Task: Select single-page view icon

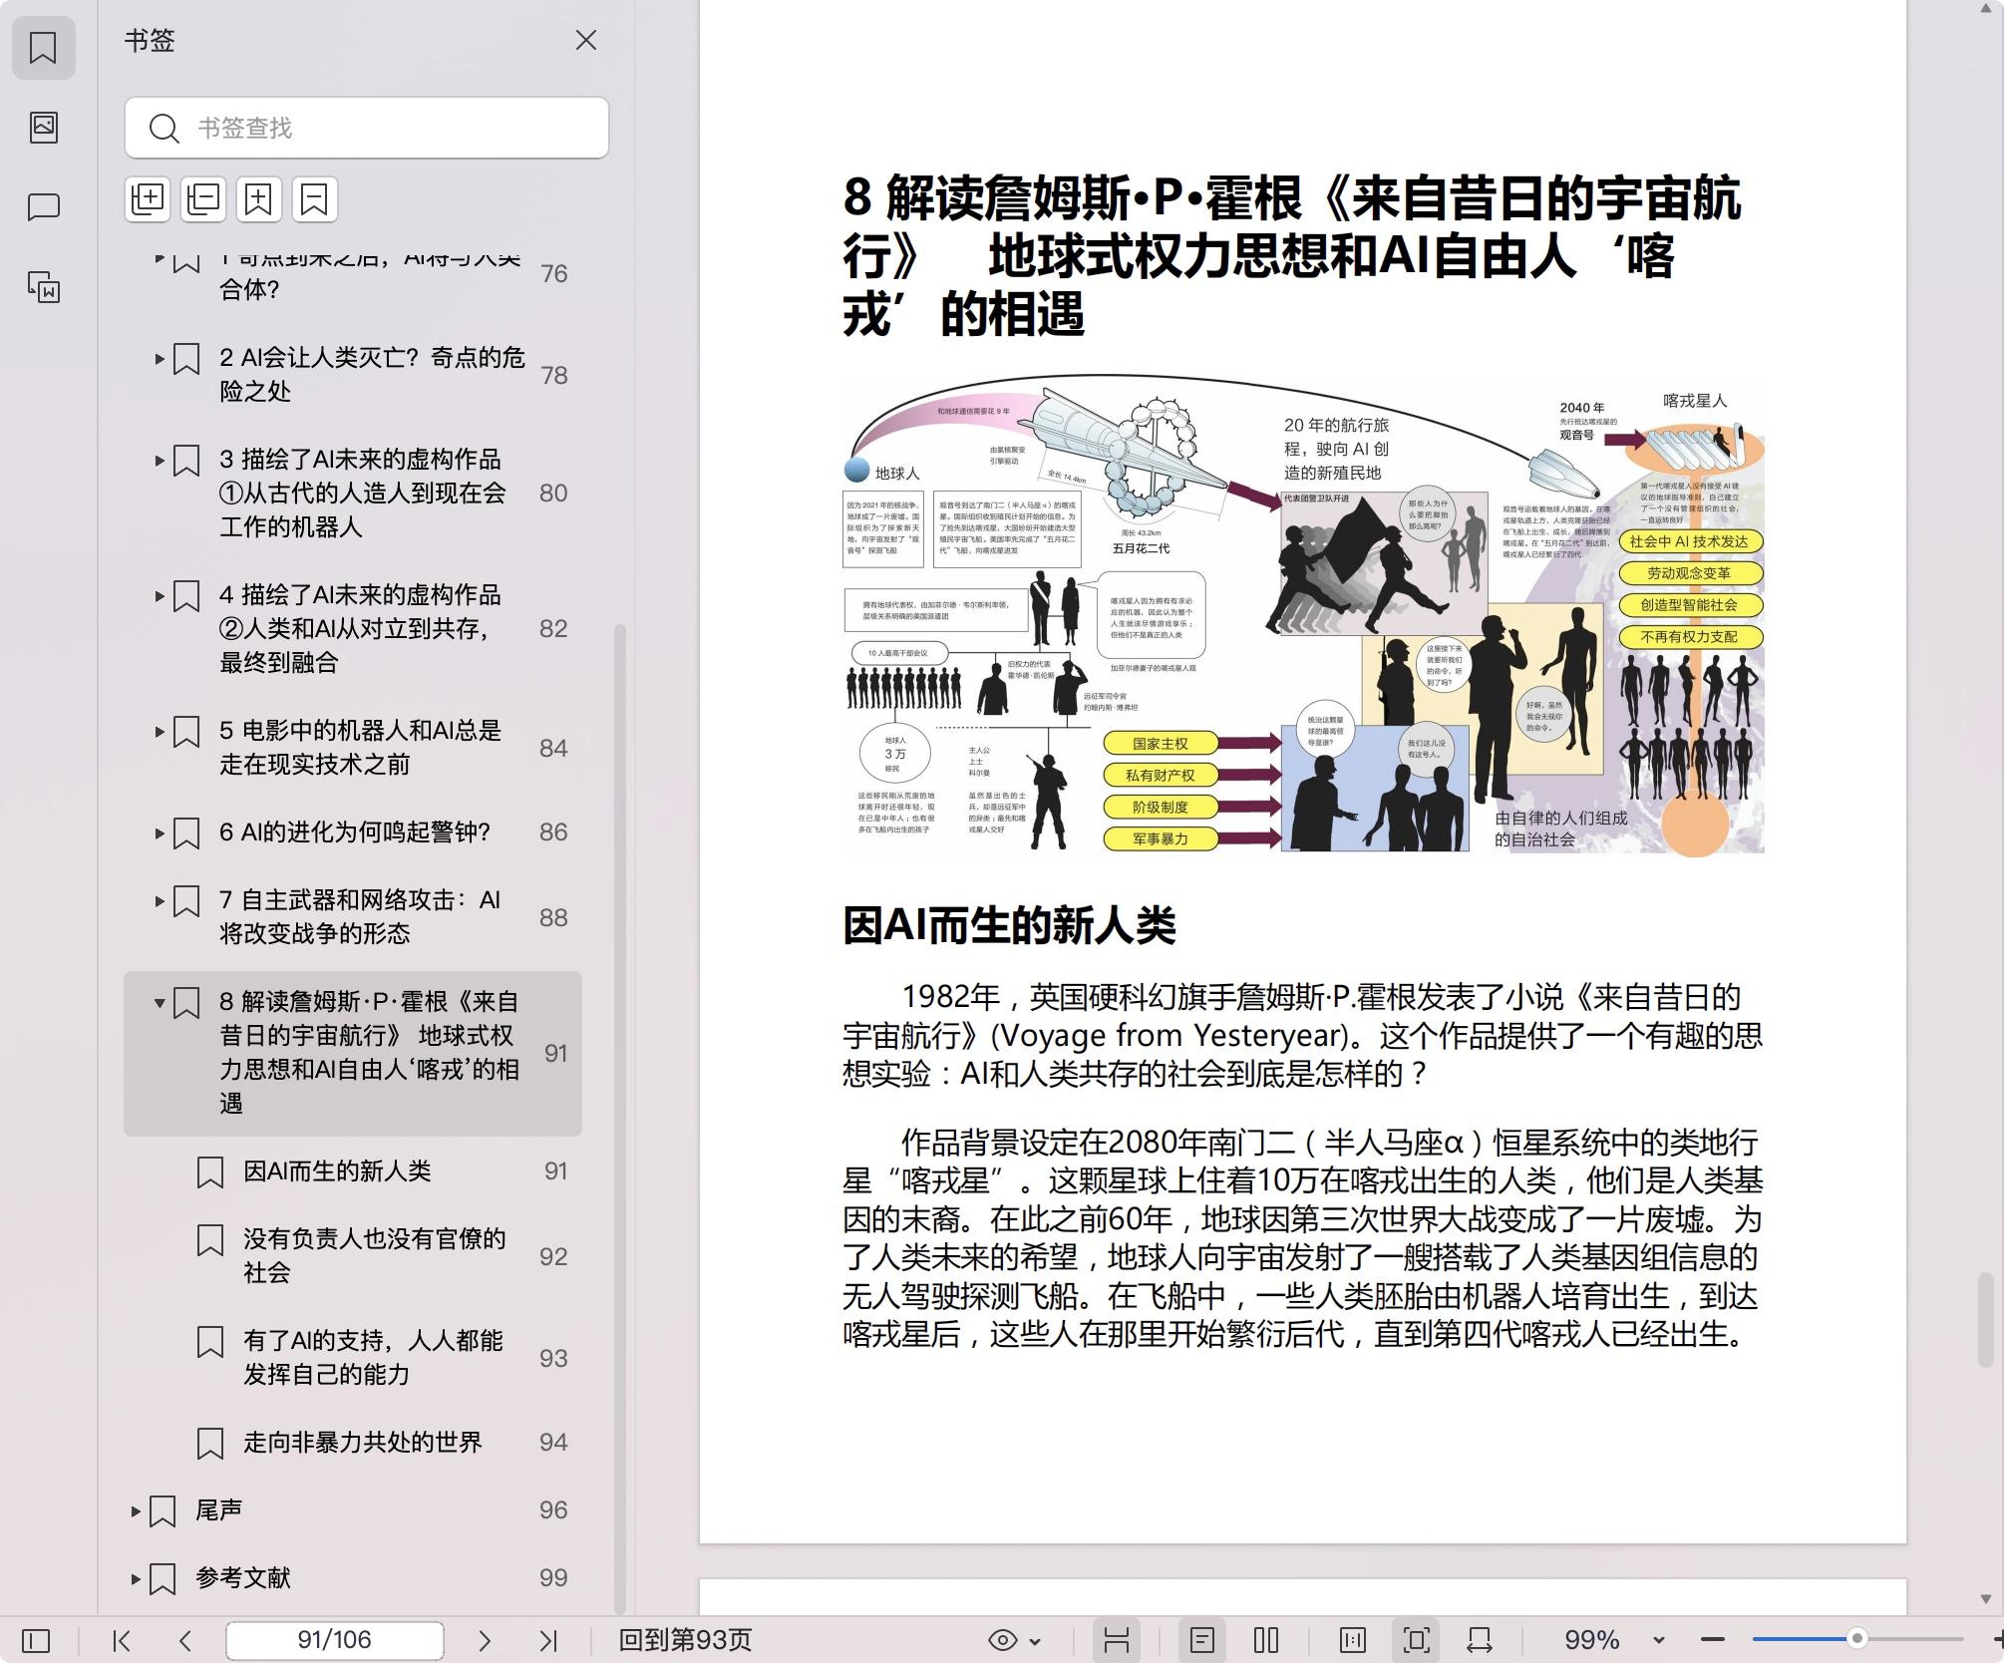Action: (1202, 1640)
